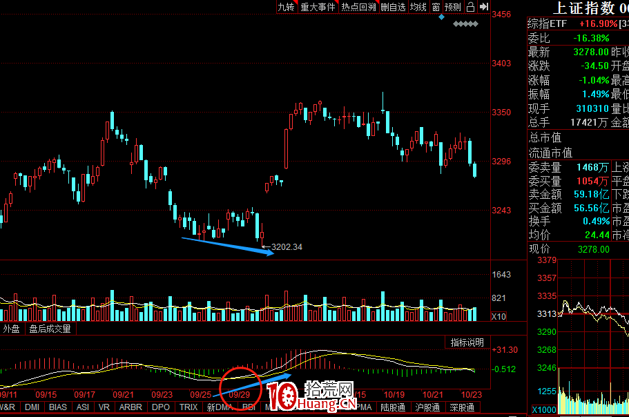The width and height of the screenshot is (629, 417).
Task: Click the -0.512 MACD axis value
Action: click(504, 369)
